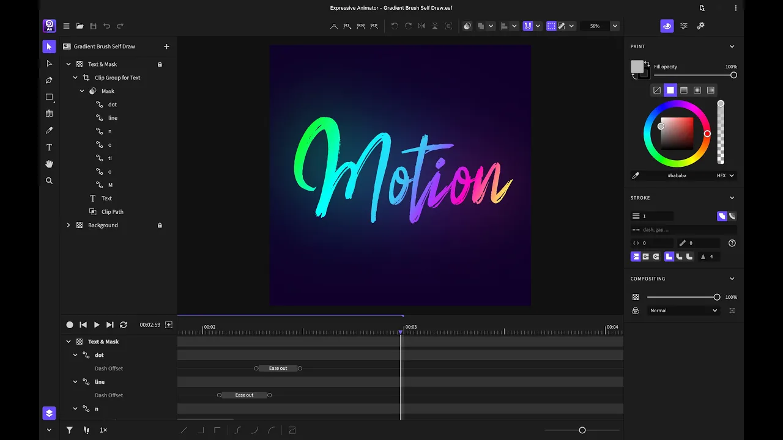Save the project with the disk icon
This screenshot has height=440, width=783.
[93, 26]
